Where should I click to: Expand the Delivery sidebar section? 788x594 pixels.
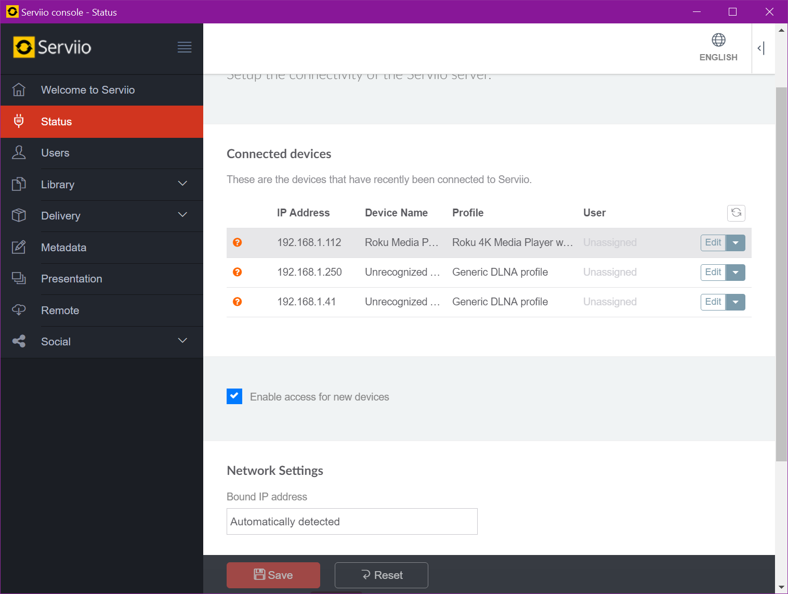(182, 215)
